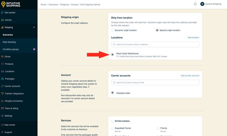
Task: Click the Shipping sidebar icon
Action: pyautogui.click(x=2, y=27)
